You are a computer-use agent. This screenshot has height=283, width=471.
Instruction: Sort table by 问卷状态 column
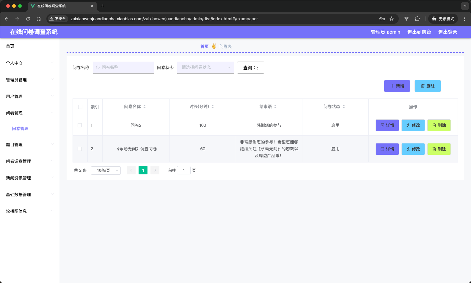[344, 107]
